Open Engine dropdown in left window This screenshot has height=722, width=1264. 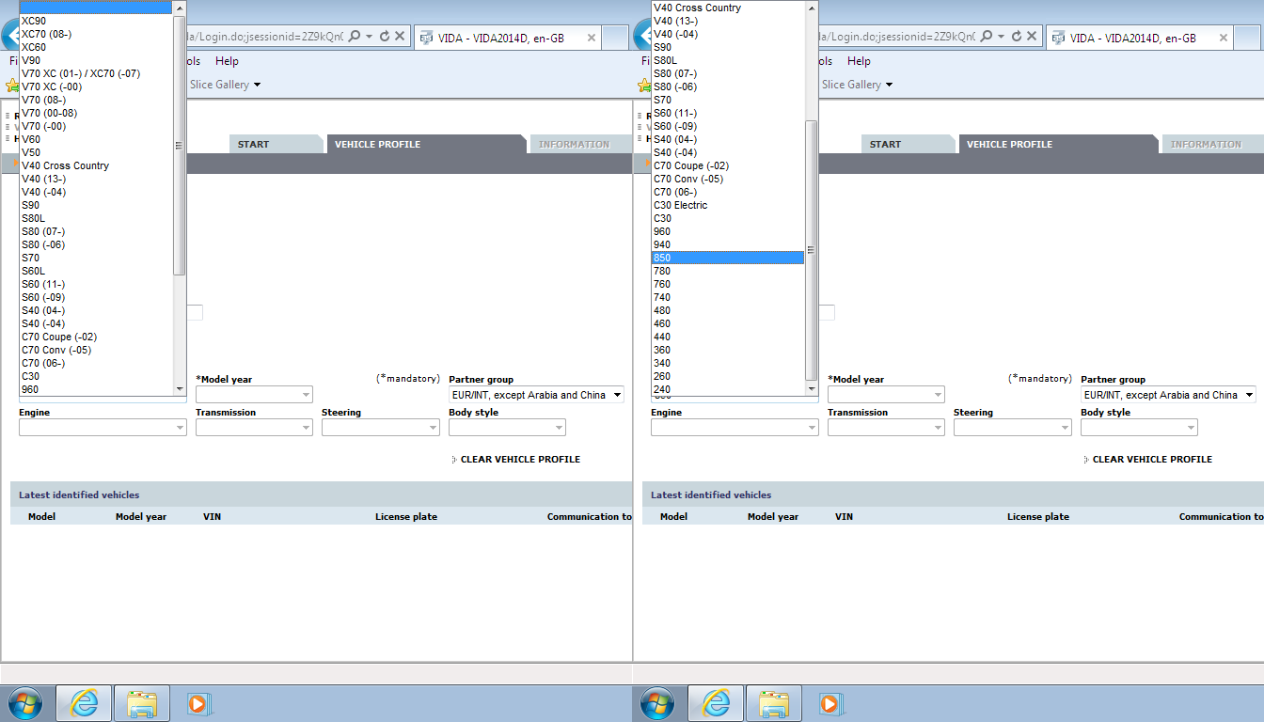coord(103,428)
